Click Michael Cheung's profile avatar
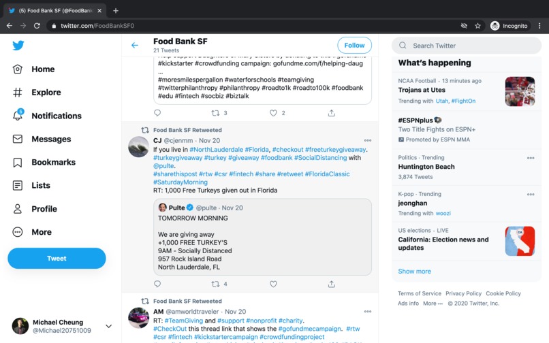Image resolution: width=549 pixels, height=343 pixels. (20, 326)
